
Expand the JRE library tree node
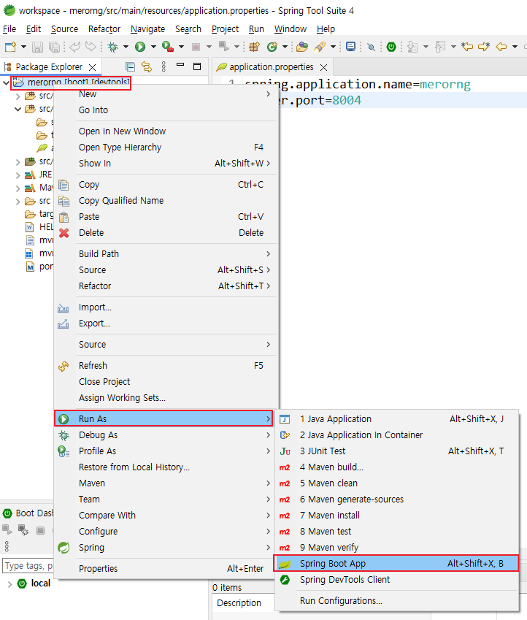pos(18,175)
